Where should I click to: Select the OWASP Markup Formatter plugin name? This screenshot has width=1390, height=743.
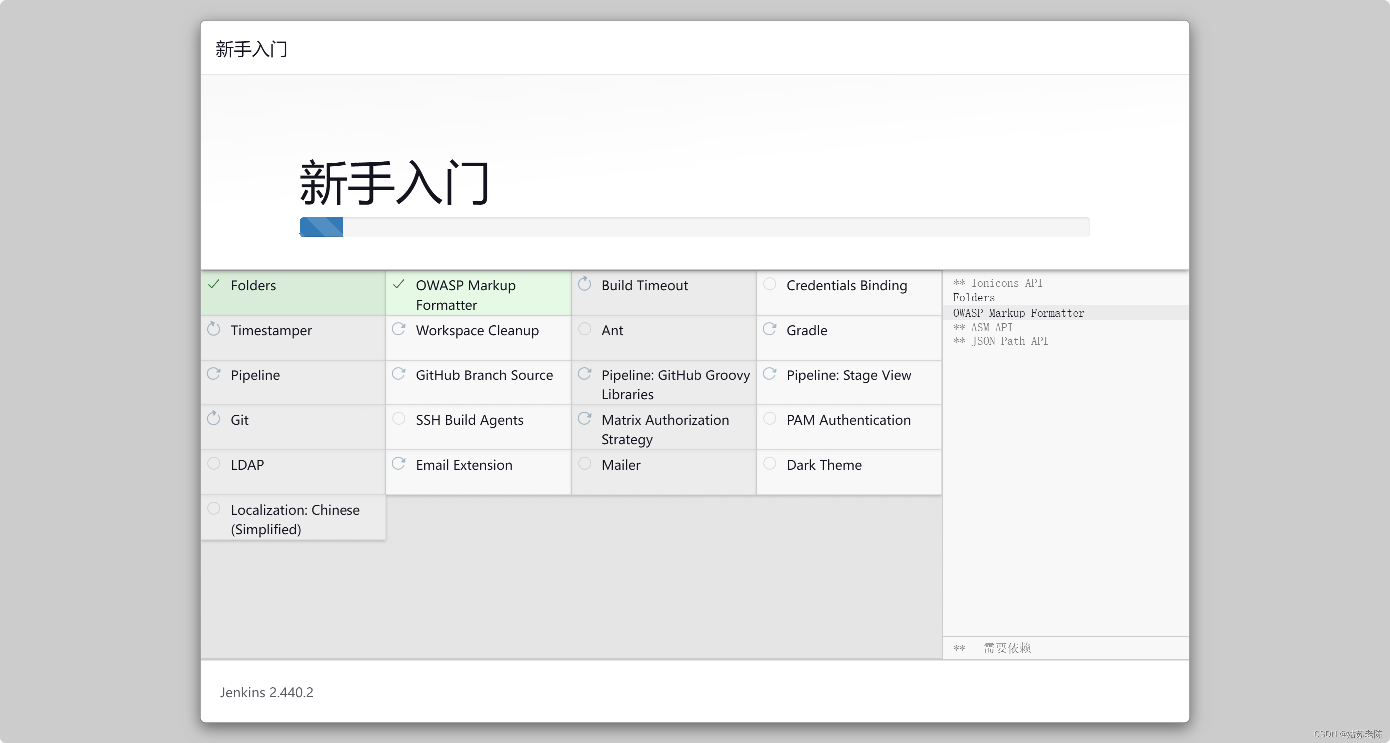tap(466, 295)
